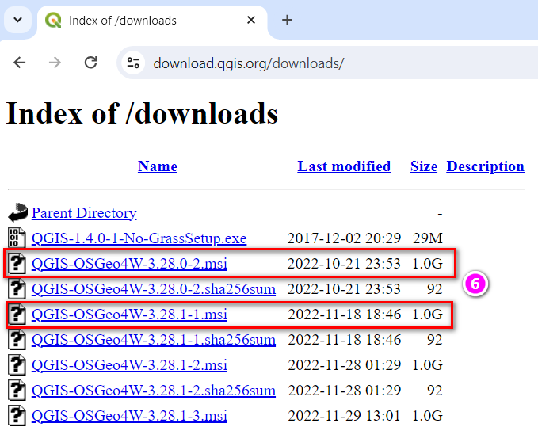This screenshot has height=427, width=538.
Task: Open QGIS-OSGeo4W-3.28.1-1.sha256sum
Action: [x=154, y=340]
